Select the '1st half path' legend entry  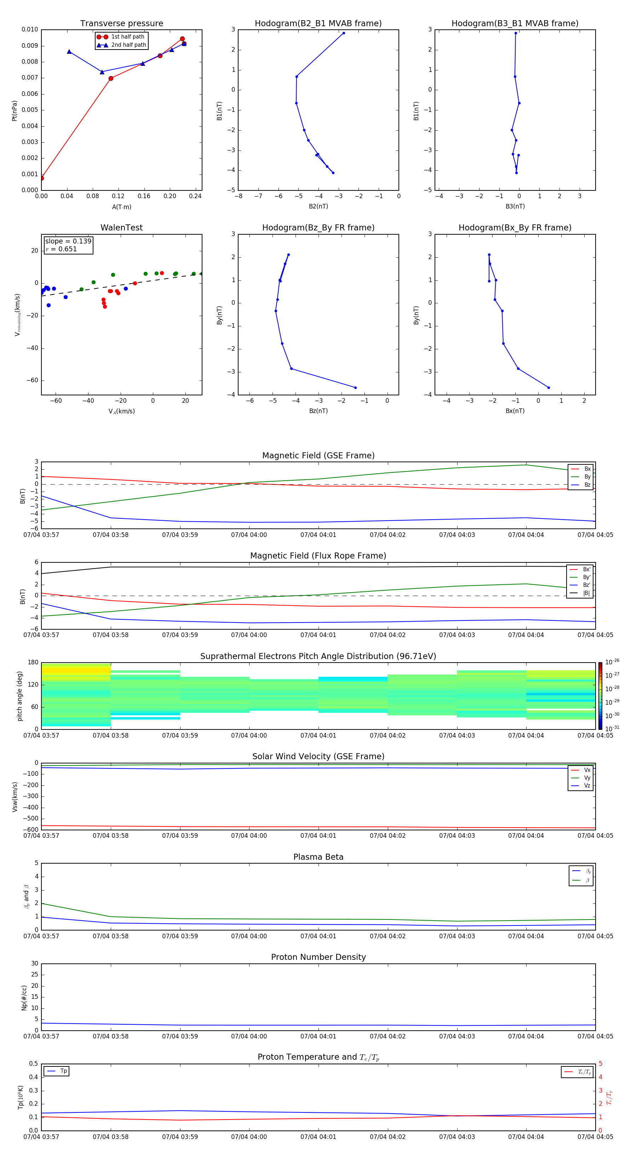click(121, 37)
